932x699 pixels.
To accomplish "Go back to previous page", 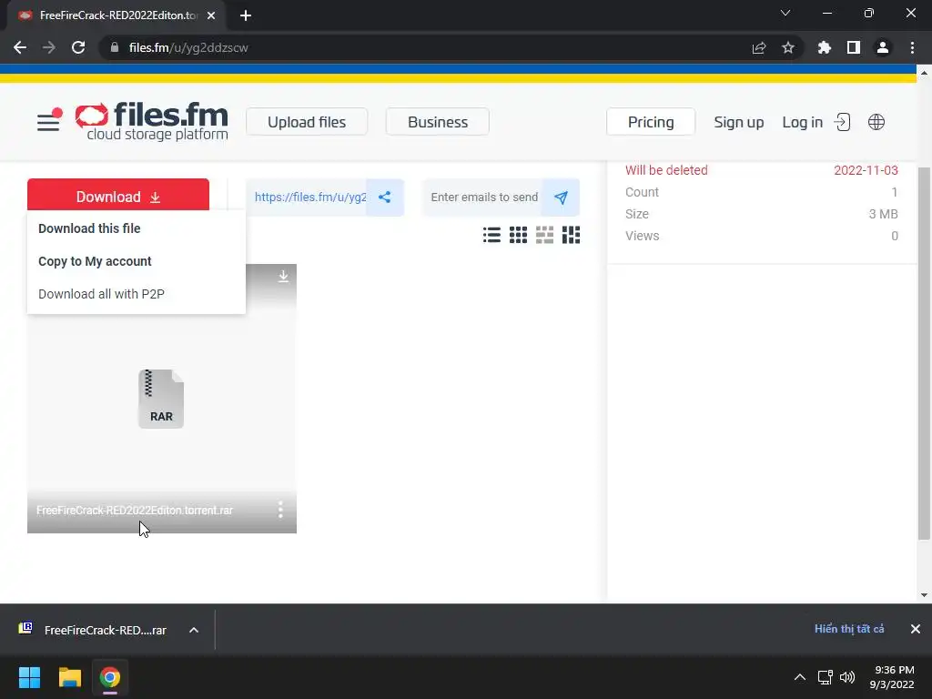I will (20, 47).
